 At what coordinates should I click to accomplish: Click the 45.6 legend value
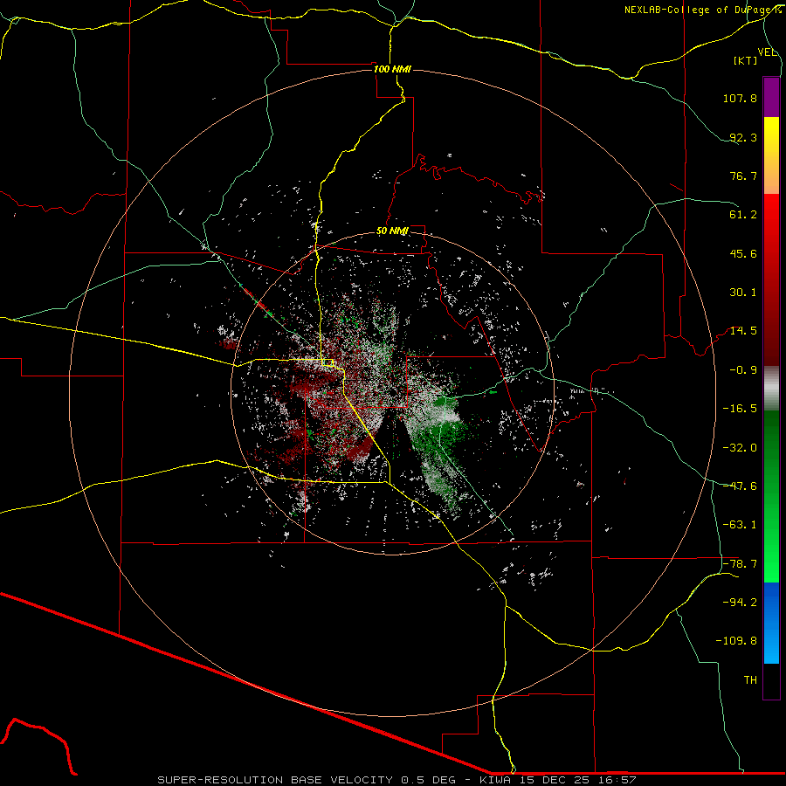coord(743,253)
